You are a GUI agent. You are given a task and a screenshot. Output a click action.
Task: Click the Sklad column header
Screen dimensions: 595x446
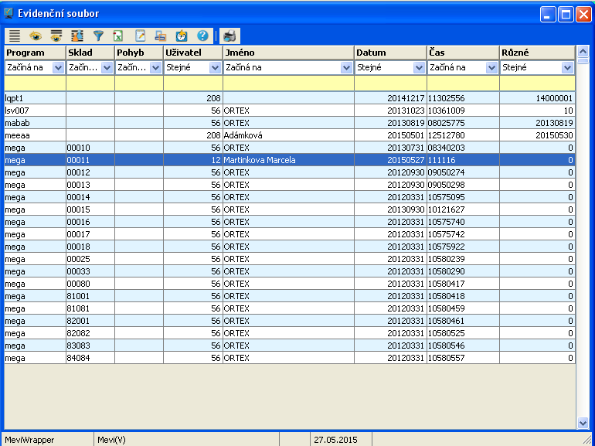pyautogui.click(x=90, y=53)
